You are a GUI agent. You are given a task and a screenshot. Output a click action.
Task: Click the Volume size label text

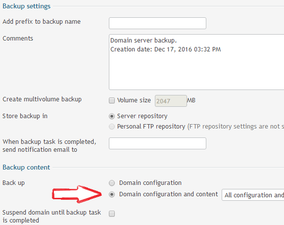coord(134,100)
